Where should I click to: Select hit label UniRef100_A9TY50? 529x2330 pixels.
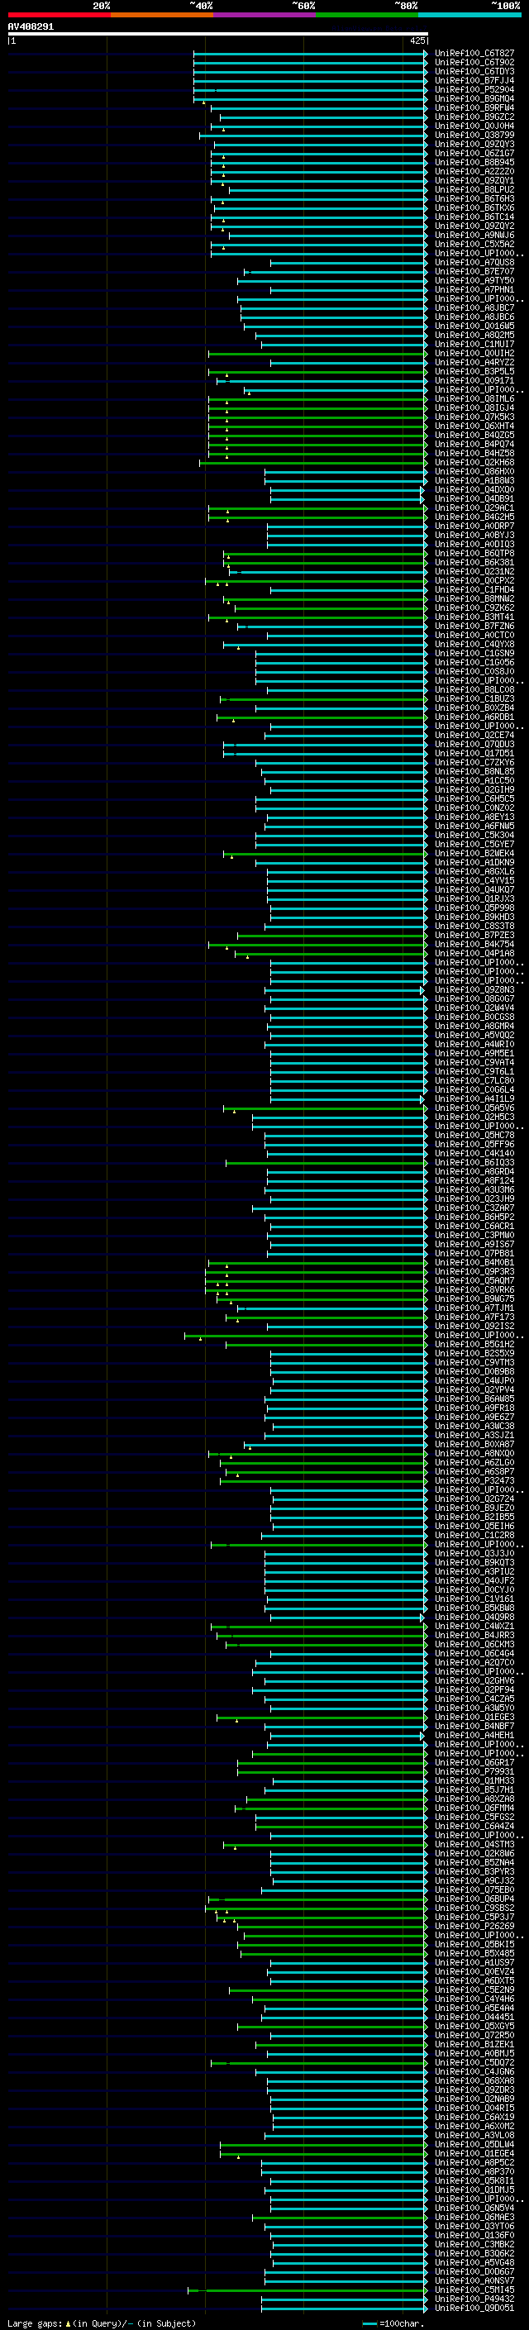[x=474, y=280]
